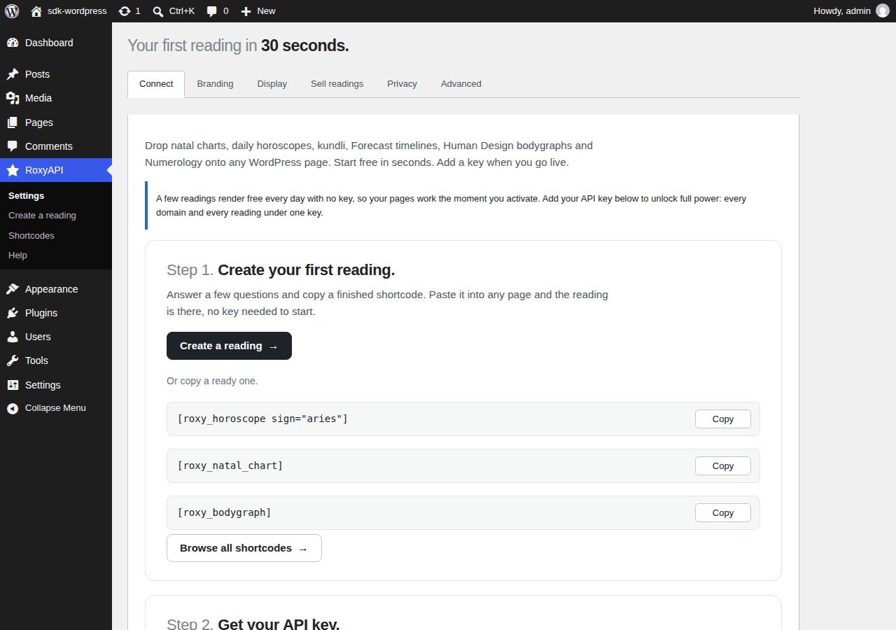This screenshot has width=896, height=630.
Task: Click the updates icon in admin bar
Action: click(x=125, y=11)
